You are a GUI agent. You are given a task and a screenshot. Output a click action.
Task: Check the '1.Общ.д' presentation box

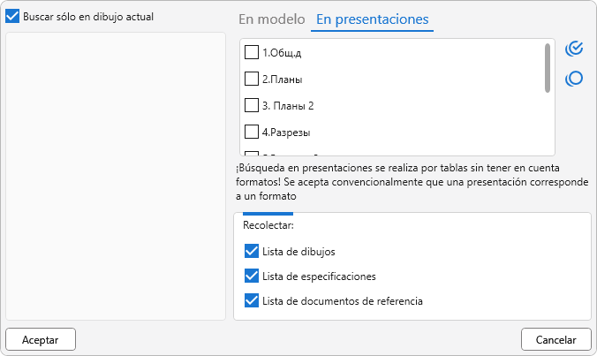pyautogui.click(x=252, y=52)
